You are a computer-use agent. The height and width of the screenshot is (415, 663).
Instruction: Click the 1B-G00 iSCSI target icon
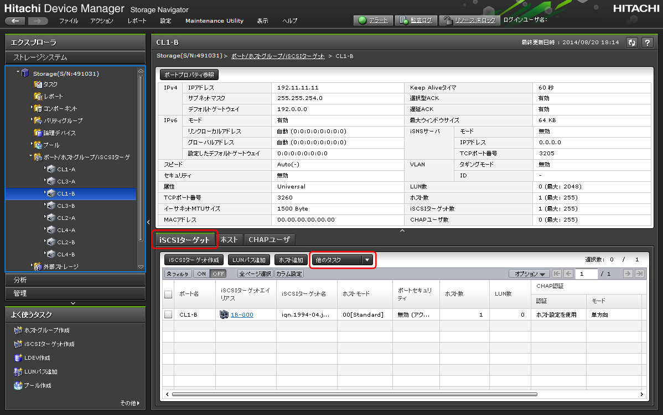coord(224,314)
